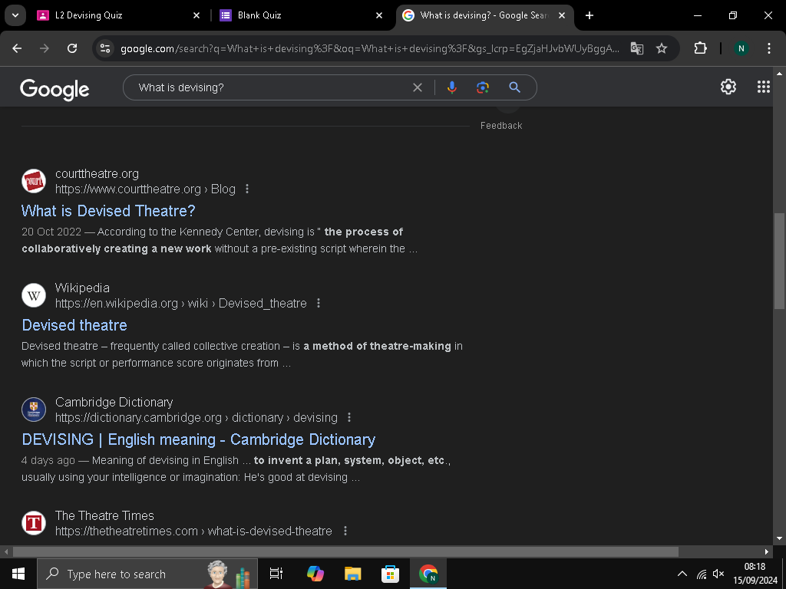The height and width of the screenshot is (589, 786).
Task: Open the Chrome profile N avatar
Action: pyautogui.click(x=741, y=48)
